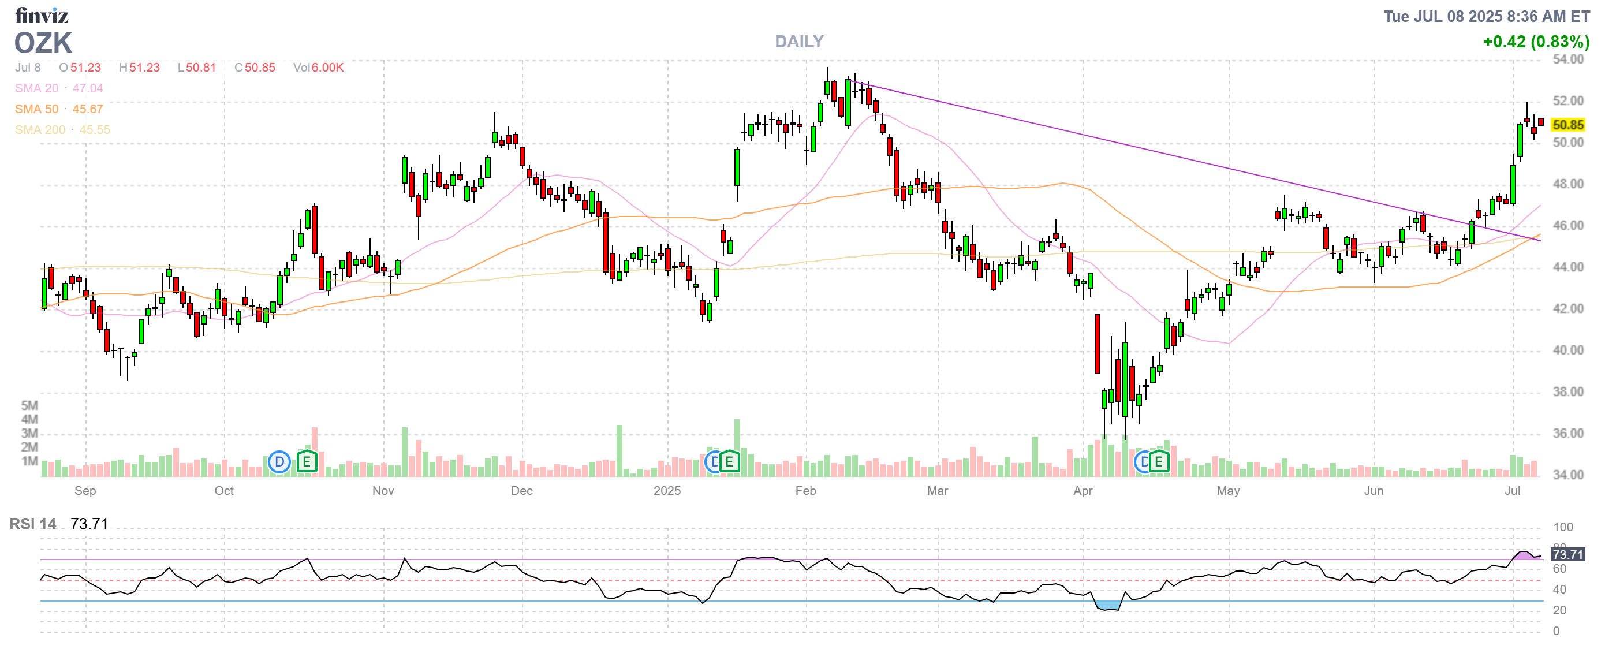Click the April dividend D marker
The width and height of the screenshot is (1605, 649).
tap(1142, 462)
